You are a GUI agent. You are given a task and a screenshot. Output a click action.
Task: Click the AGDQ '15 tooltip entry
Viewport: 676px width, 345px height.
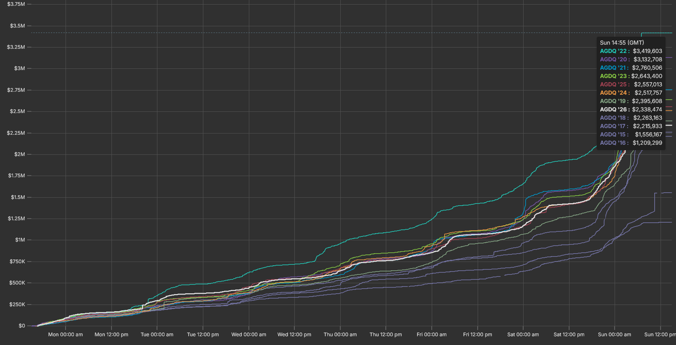[631, 134]
